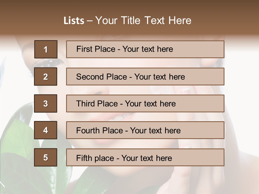Click 'Your Title Text Here' heading
This screenshot has height=194, width=259.
(x=143, y=20)
